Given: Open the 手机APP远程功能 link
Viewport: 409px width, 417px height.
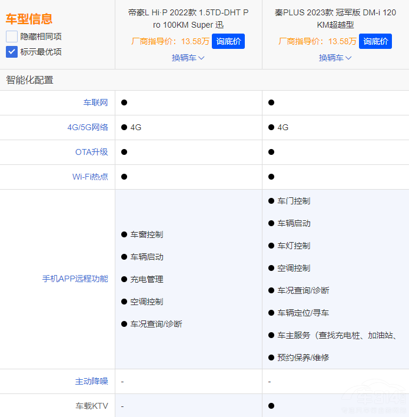Looking at the screenshot, I should click(75, 279).
